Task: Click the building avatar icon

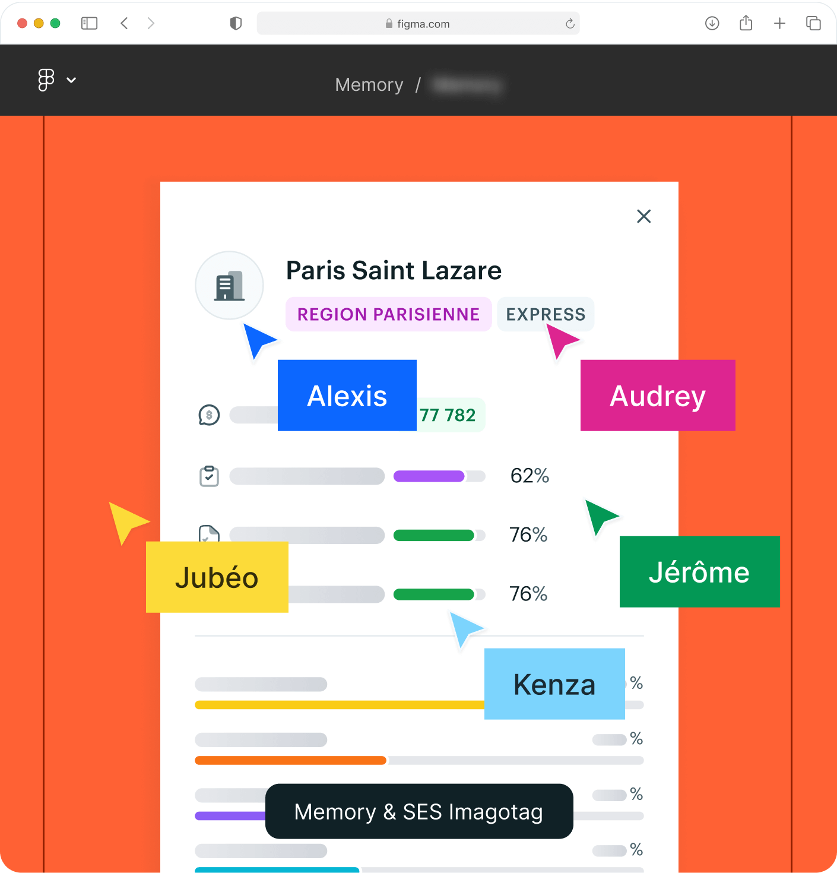Action: [229, 285]
